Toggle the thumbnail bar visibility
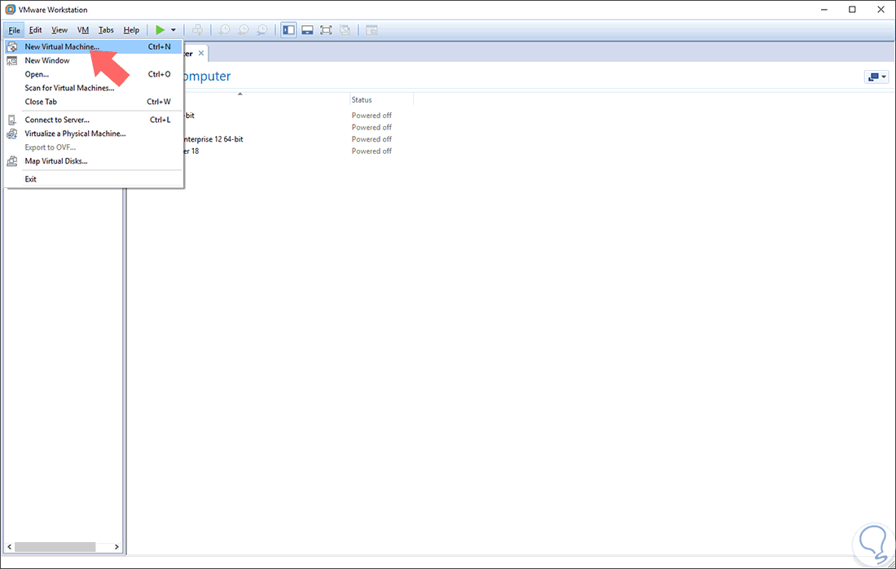Screen dimensions: 896x569 [307, 29]
